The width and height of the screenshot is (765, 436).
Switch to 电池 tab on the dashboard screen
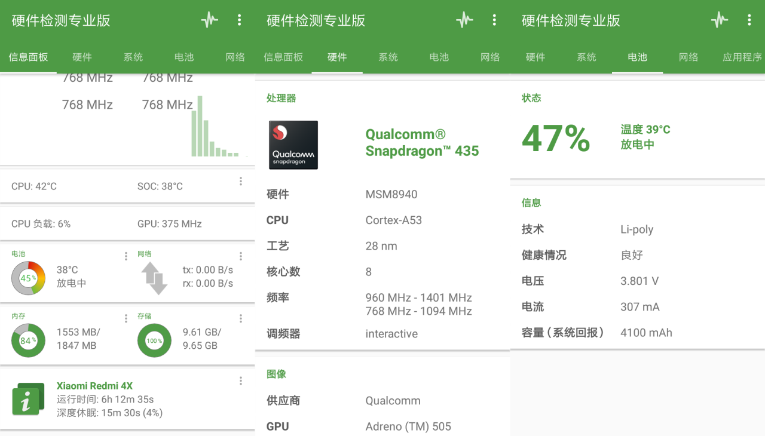184,57
